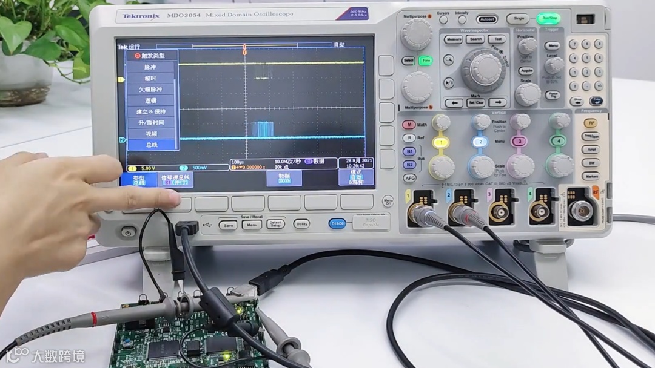Toggle the blue channel 2 button
The width and height of the screenshot is (655, 368).
[480, 142]
